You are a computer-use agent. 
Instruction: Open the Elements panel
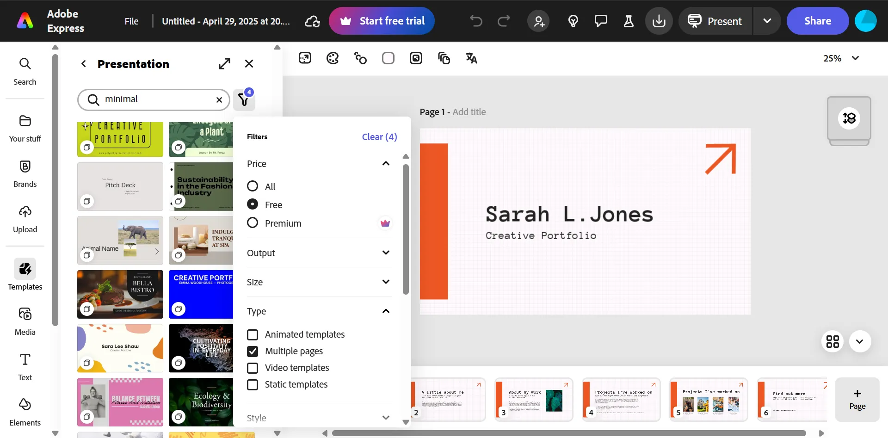pyautogui.click(x=25, y=411)
